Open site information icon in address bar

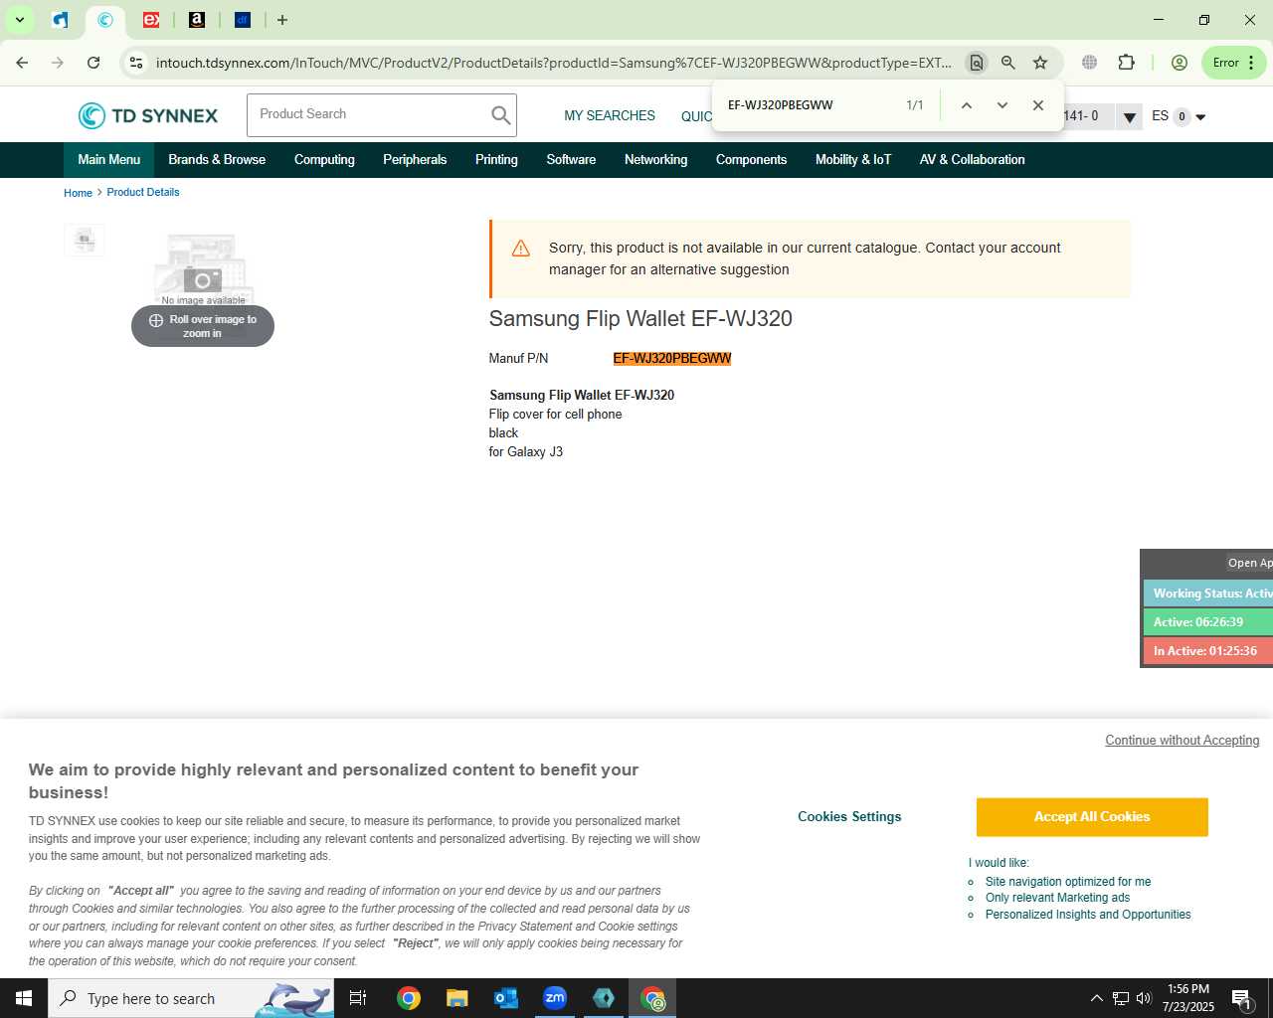(x=136, y=63)
